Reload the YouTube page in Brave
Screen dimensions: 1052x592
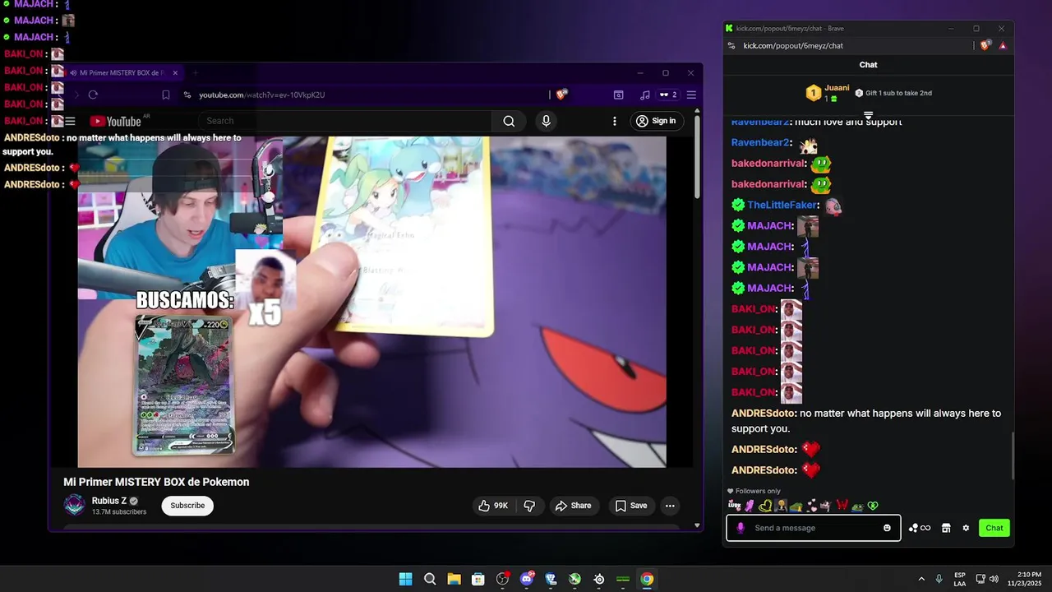click(x=93, y=95)
